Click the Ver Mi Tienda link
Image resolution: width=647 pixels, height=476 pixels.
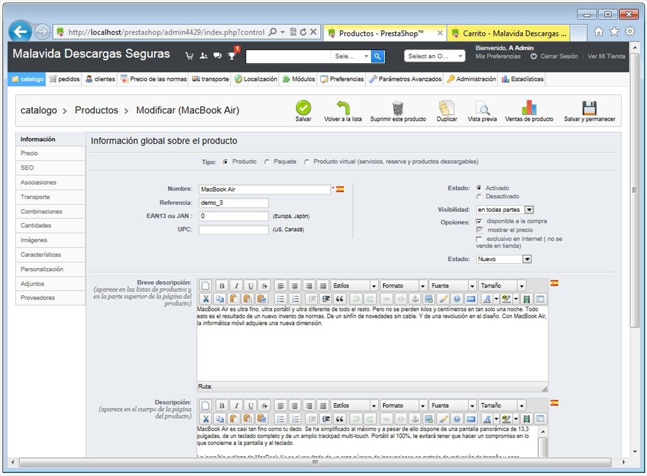pos(606,56)
